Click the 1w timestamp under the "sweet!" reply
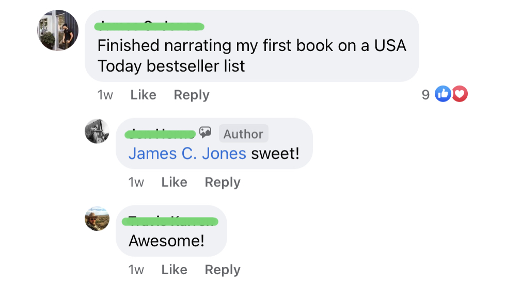This screenshot has width=505, height=286. (136, 182)
